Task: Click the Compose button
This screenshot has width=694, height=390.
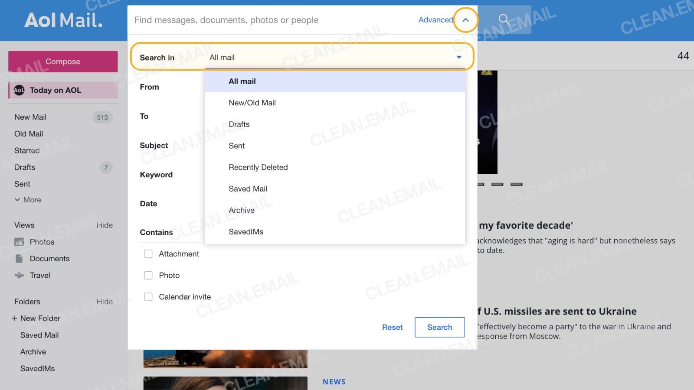Action: click(62, 61)
